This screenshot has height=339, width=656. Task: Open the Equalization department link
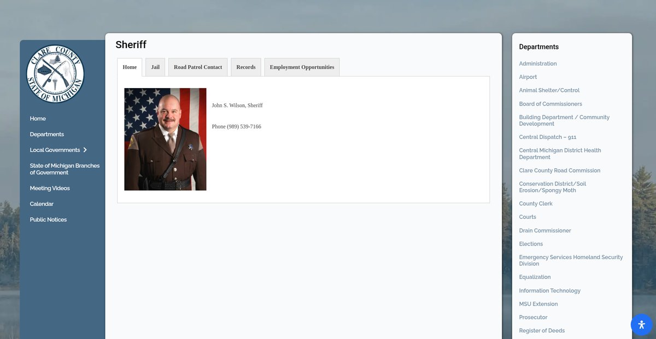[535, 277]
